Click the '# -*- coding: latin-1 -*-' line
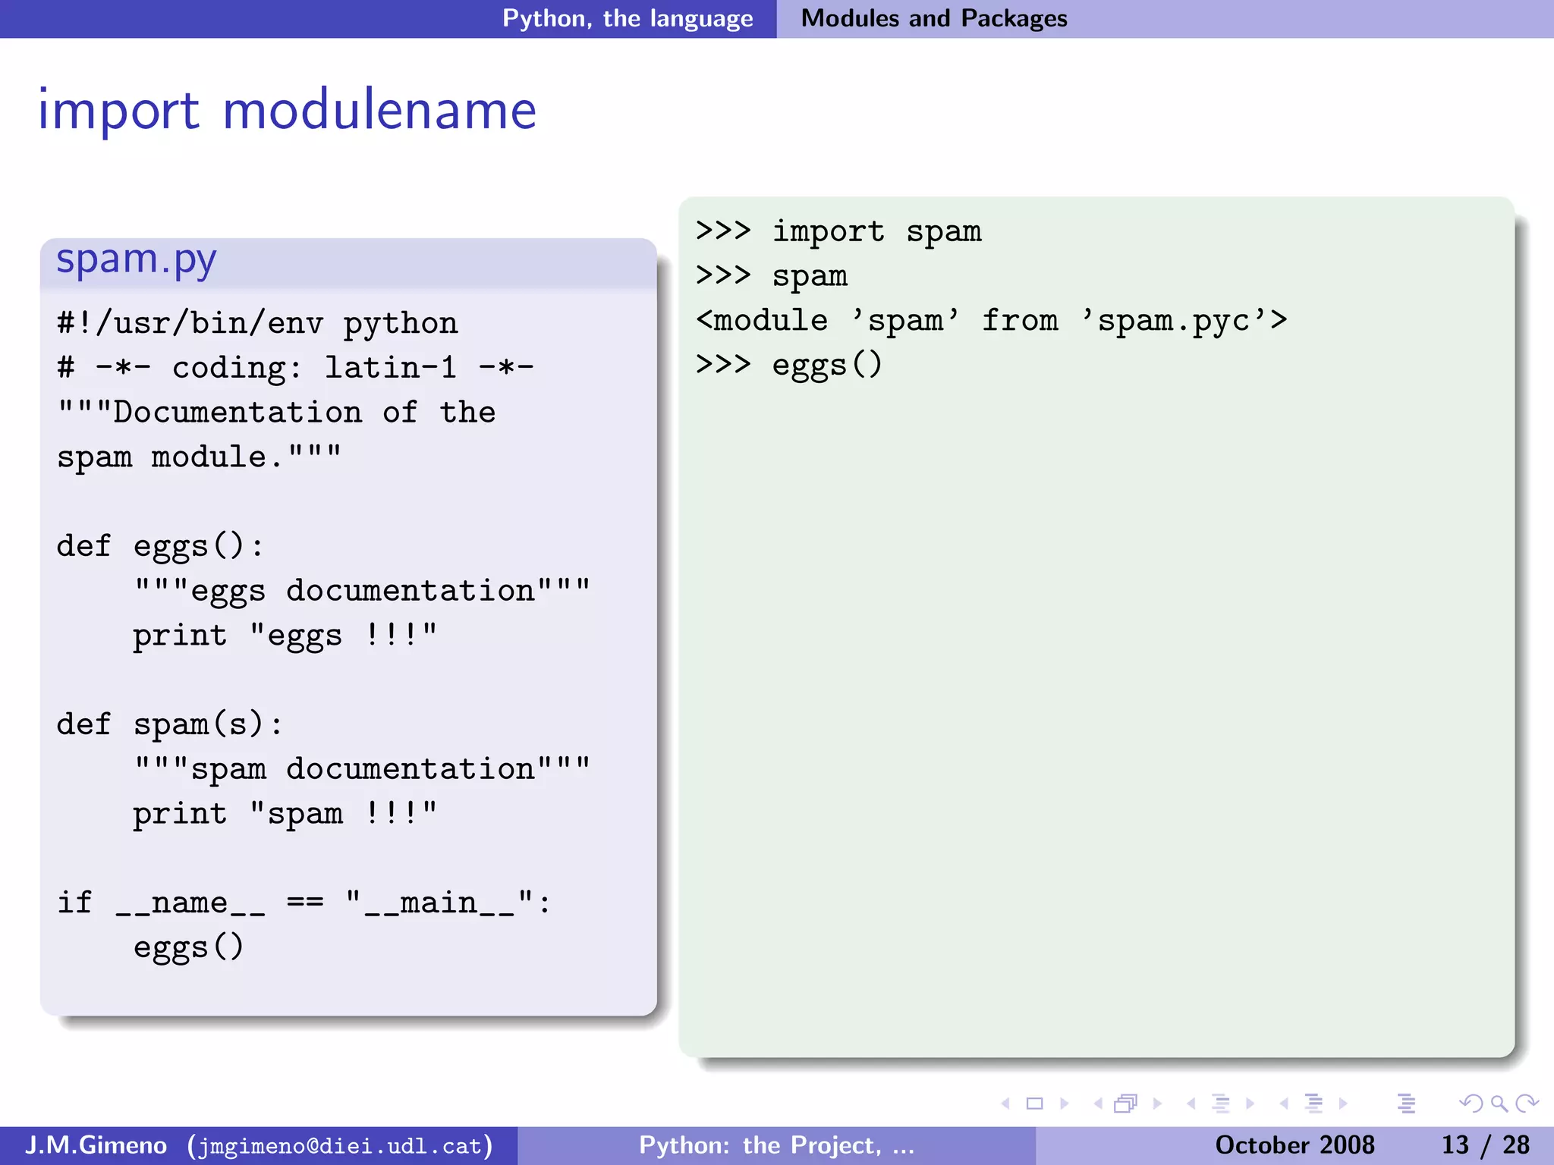1554x1165 pixels. [x=296, y=368]
